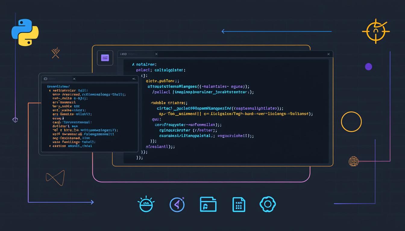Click the purple menu list icon
Screen dimensions: 405x231
105,57
